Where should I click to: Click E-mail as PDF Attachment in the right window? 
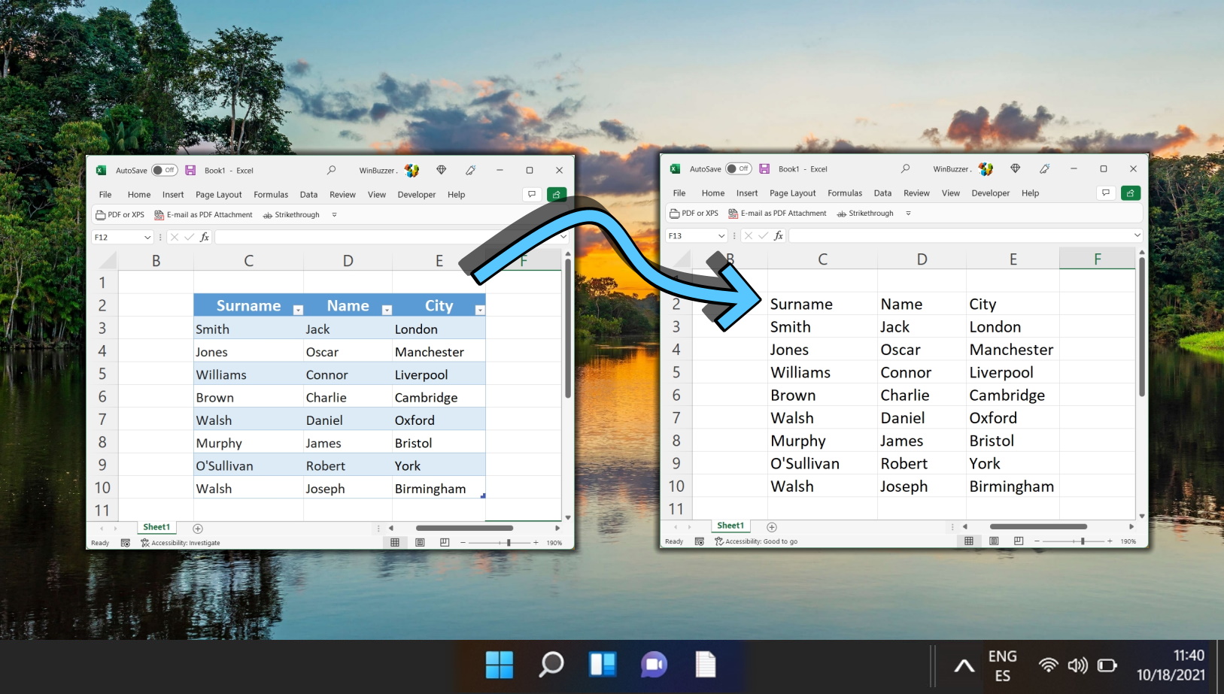(777, 214)
